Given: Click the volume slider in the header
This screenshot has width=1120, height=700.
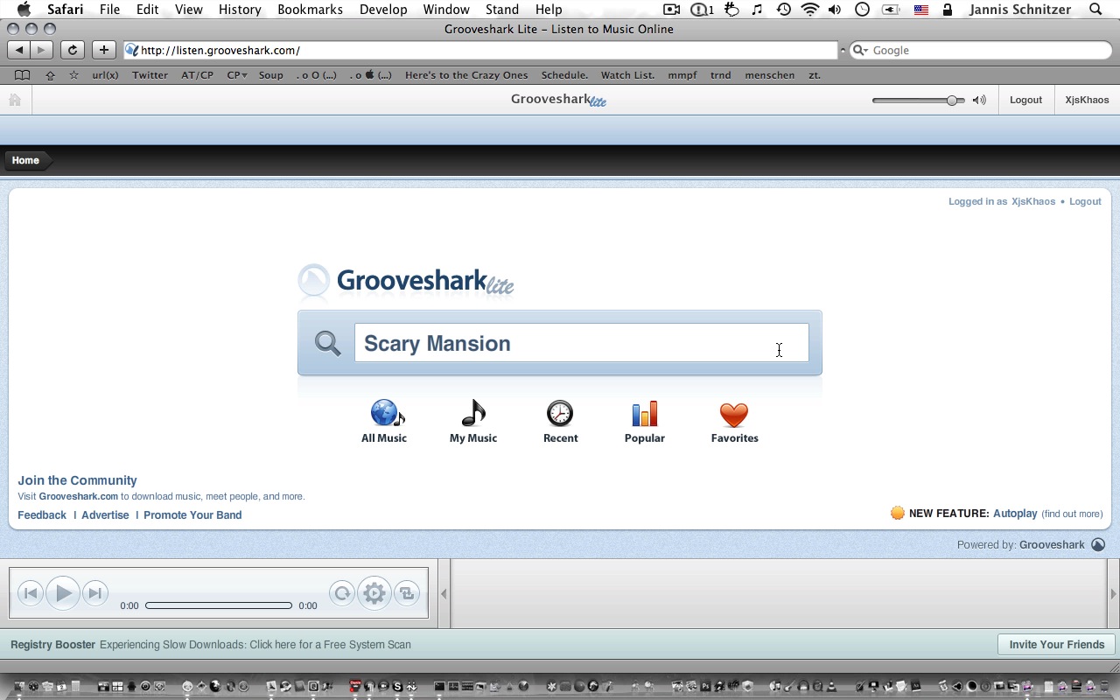Looking at the screenshot, I should (918, 101).
